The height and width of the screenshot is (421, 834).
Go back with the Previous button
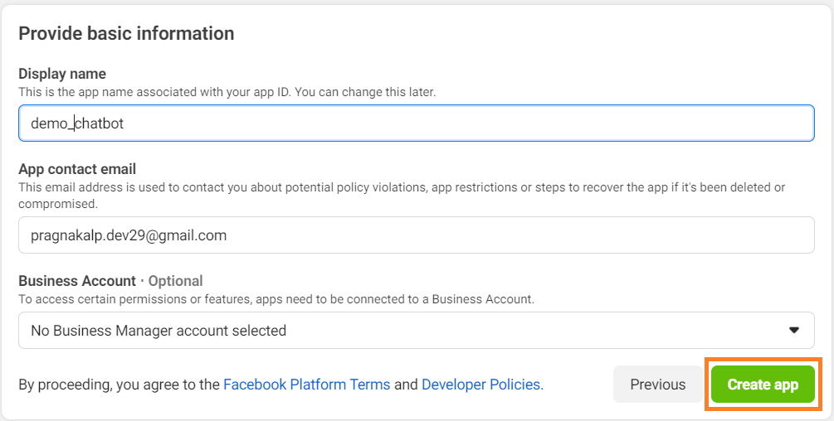(657, 385)
